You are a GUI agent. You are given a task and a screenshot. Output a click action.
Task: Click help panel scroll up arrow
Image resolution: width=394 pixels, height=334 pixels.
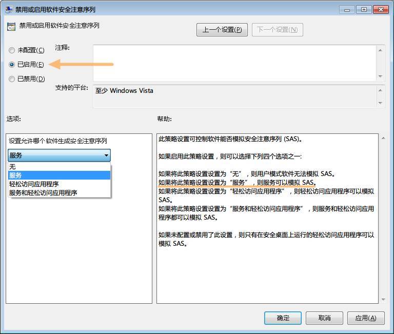point(383,138)
